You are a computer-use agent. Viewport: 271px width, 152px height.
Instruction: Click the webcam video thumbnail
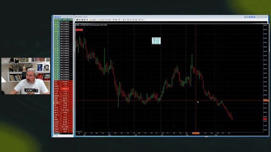(x=26, y=76)
